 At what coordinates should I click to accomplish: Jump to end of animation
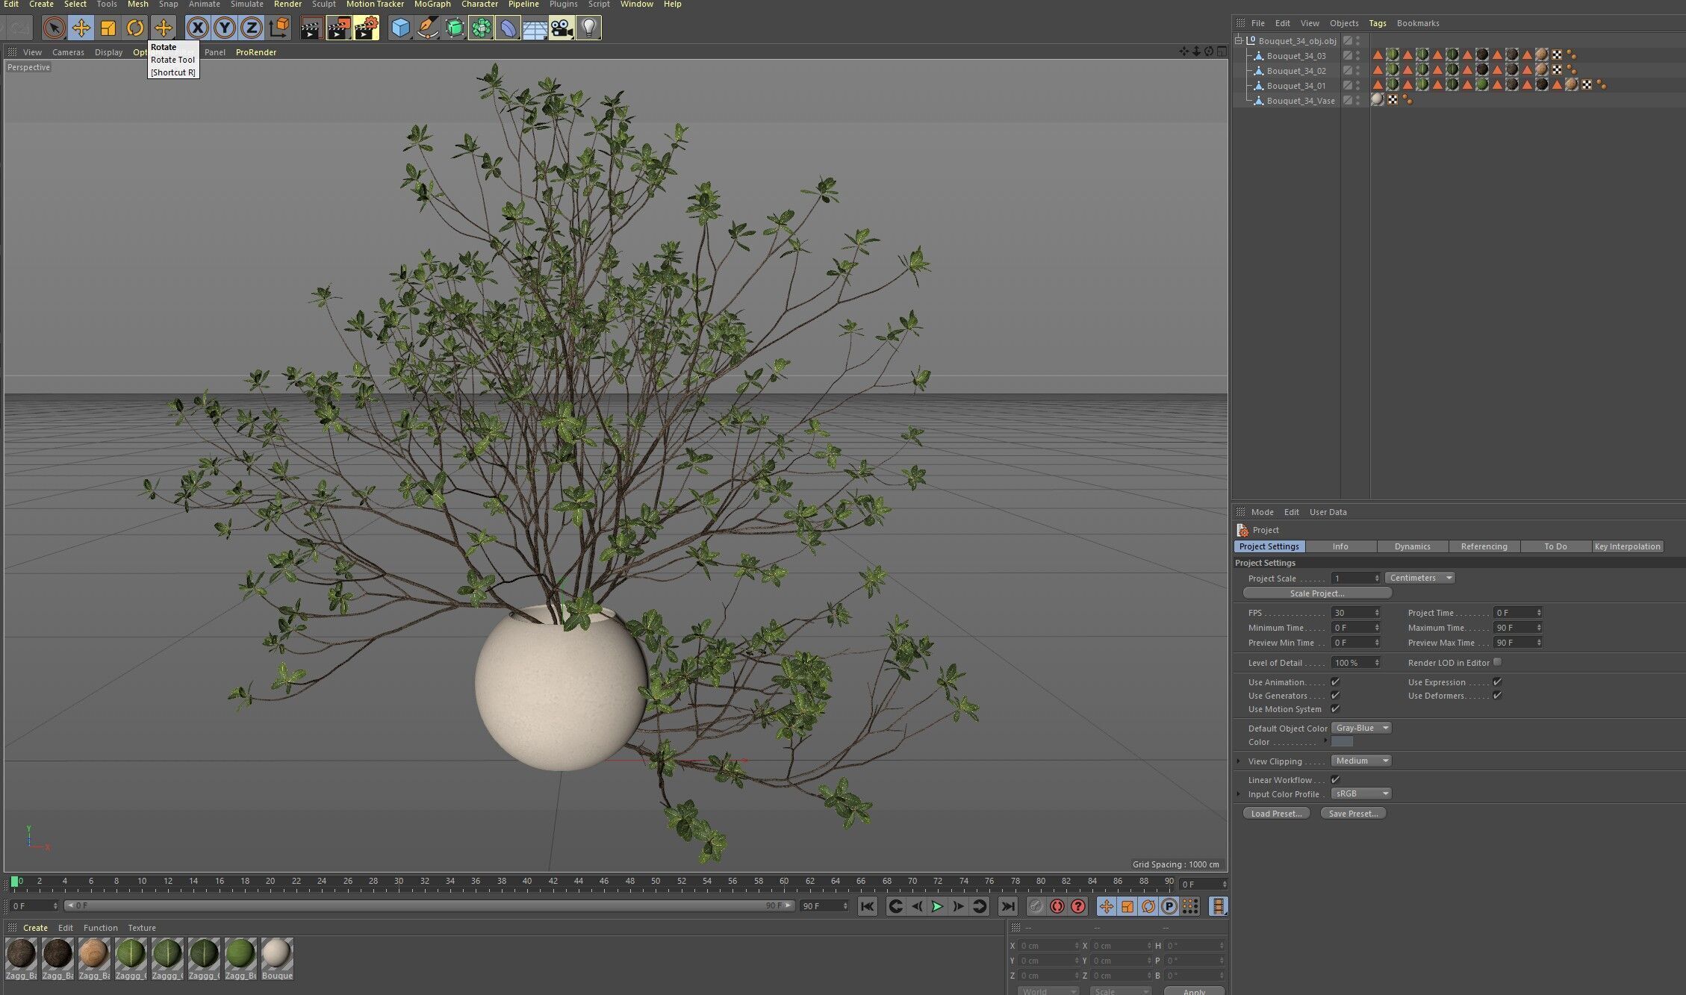coord(1007,906)
